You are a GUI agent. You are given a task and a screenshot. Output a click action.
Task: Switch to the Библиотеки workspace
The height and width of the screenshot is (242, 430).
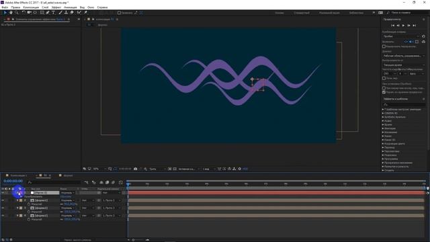tap(356, 13)
